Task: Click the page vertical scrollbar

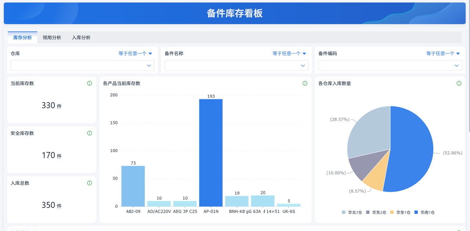Action: [x=469, y=66]
